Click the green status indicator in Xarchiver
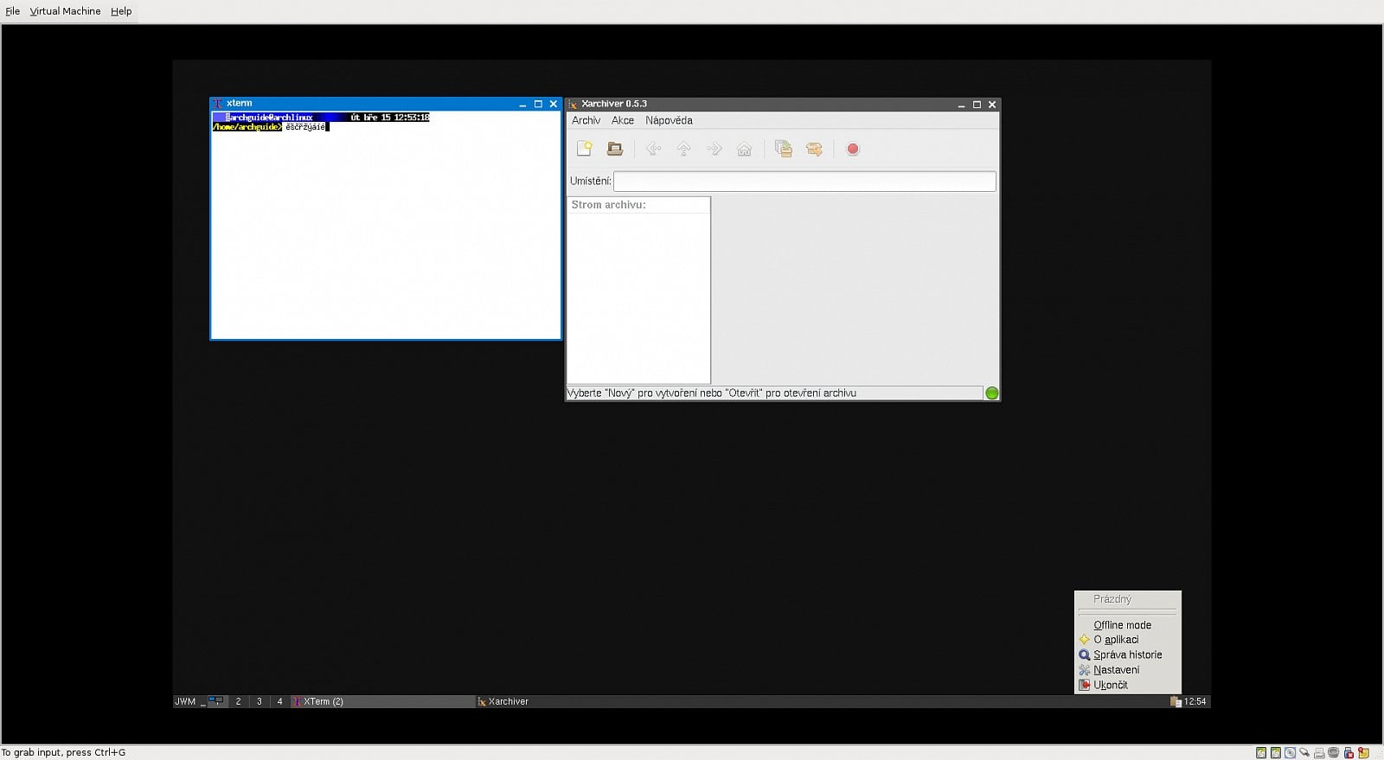Screen dimensions: 1384x760 coord(992,393)
